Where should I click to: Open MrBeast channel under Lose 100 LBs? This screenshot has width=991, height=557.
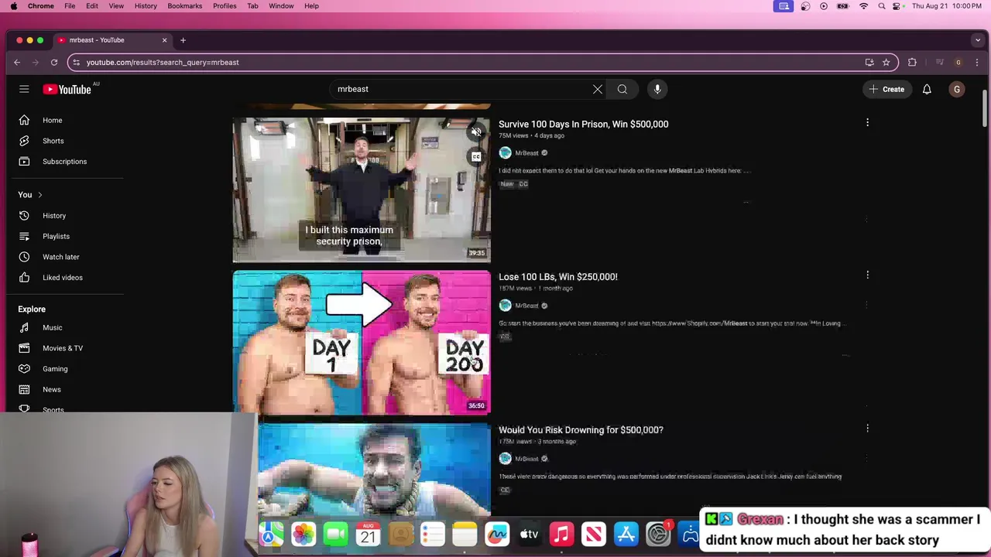pos(526,306)
